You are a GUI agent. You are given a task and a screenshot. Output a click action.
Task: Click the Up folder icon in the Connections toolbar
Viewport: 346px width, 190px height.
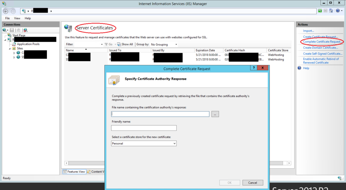coord(19,30)
